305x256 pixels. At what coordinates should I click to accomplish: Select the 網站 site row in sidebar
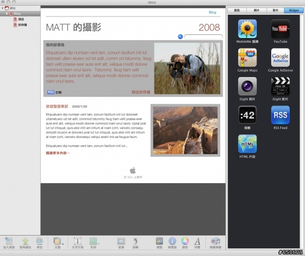point(20,8)
